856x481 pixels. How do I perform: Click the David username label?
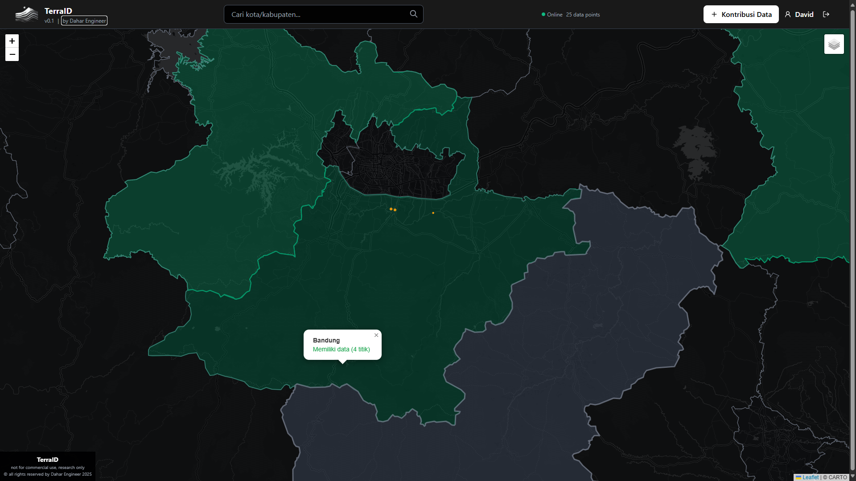pos(804,14)
